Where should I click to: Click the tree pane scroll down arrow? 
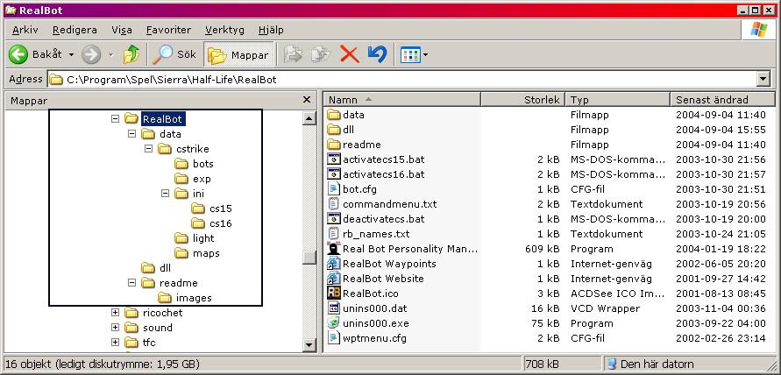(309, 344)
